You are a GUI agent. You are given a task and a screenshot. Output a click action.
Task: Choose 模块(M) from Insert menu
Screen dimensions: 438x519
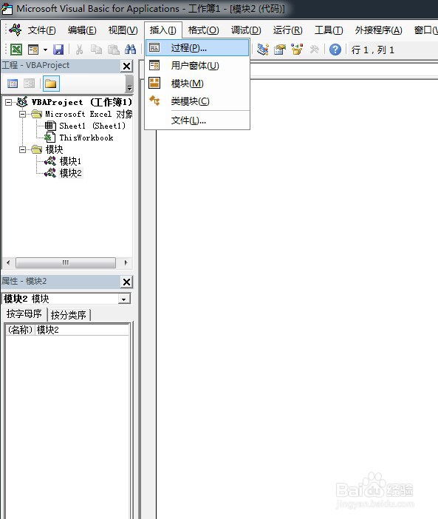click(x=197, y=84)
